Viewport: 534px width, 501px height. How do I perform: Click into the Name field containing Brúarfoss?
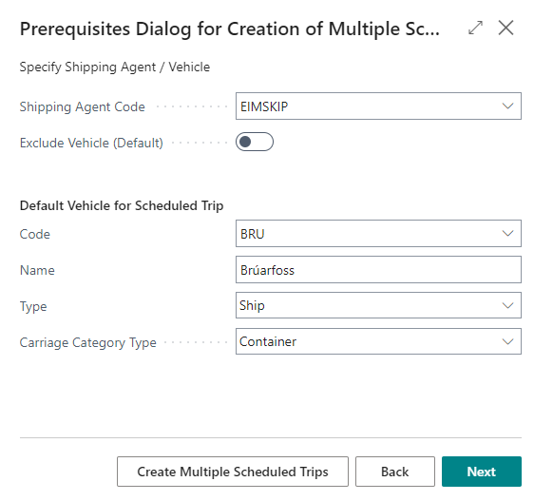378,270
